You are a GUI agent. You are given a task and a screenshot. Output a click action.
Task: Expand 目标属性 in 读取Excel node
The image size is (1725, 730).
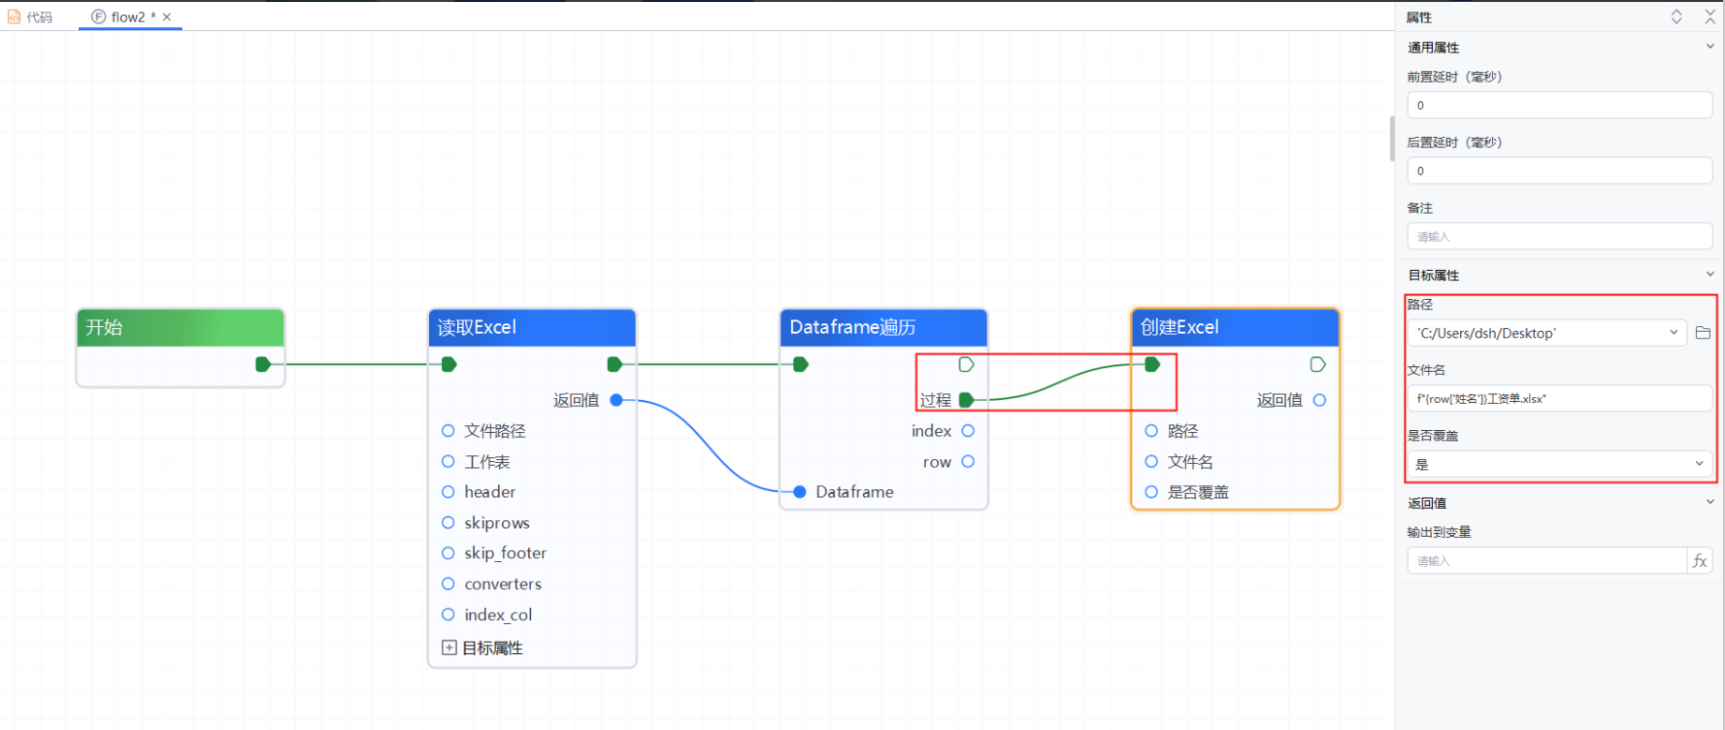tap(448, 647)
